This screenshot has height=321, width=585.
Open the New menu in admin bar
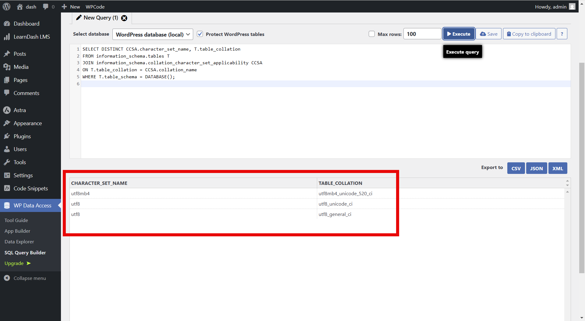click(71, 7)
